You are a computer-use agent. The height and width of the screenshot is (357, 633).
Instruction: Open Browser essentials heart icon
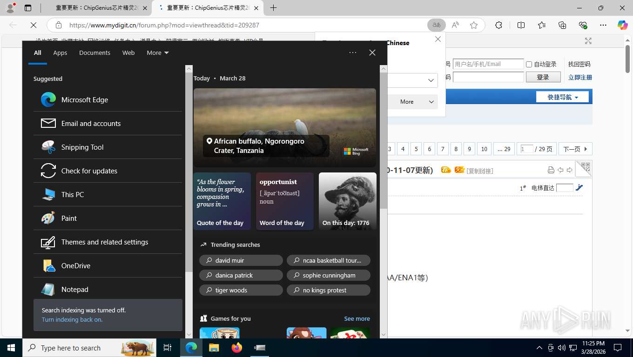(583, 25)
